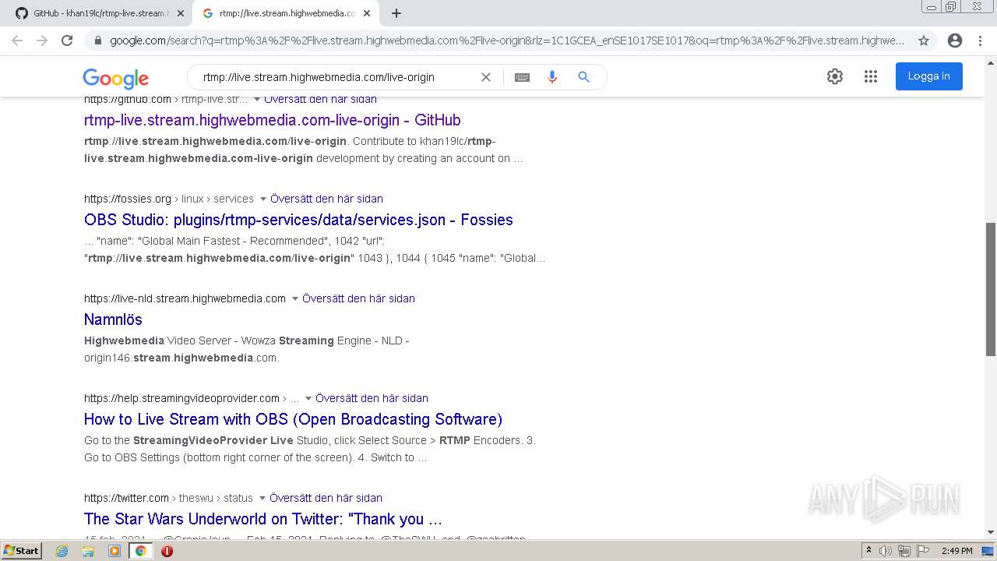Start voice search with microphone
Viewport: 997px width, 561px height.
[552, 77]
